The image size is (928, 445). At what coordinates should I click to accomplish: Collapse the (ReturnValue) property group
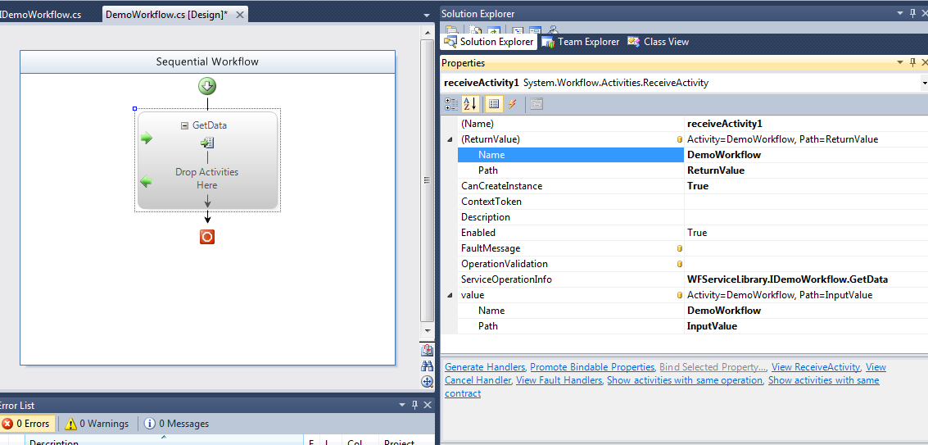(x=449, y=139)
